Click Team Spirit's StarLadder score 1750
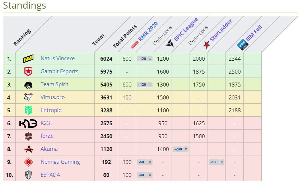Image resolution: width=298 pixels, height=187 pixels. (199, 85)
